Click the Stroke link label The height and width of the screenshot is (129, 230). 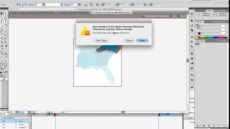[x=31, y=5]
